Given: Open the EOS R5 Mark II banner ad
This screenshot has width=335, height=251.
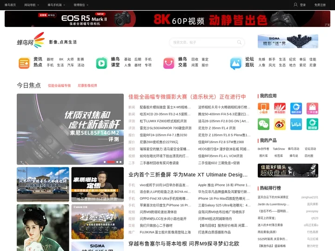Looking at the screenshot, I should [167, 19].
